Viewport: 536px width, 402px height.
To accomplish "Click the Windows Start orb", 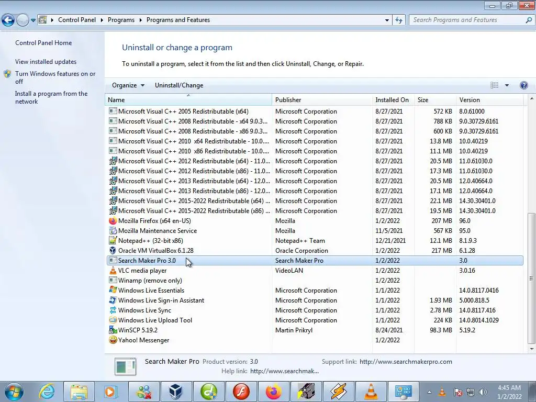I will tap(14, 392).
